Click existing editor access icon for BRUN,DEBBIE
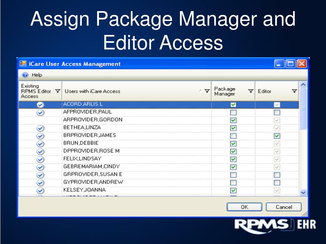This screenshot has width=326, height=244. pos(40,144)
